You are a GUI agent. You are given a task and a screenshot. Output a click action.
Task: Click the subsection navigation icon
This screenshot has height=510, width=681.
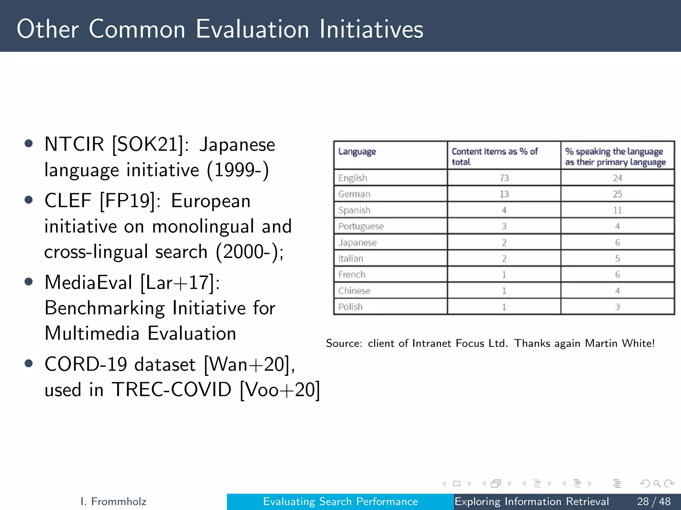537,483
